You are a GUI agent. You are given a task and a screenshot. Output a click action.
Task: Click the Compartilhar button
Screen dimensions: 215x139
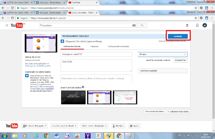pos(180,60)
